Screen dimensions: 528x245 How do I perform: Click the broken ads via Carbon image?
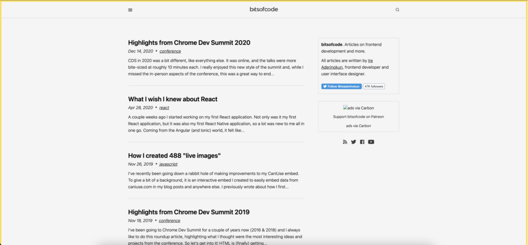[358, 108]
